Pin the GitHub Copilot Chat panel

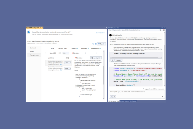[x=163, y=28]
